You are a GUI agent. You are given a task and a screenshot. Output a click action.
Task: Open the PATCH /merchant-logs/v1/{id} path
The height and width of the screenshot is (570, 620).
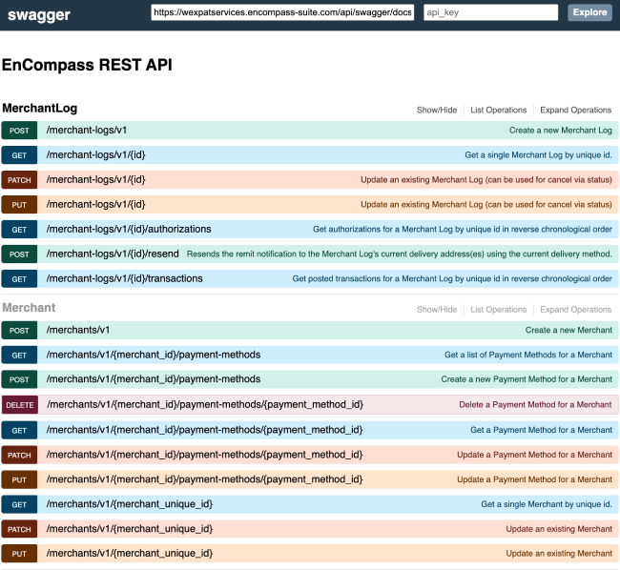tap(95, 180)
